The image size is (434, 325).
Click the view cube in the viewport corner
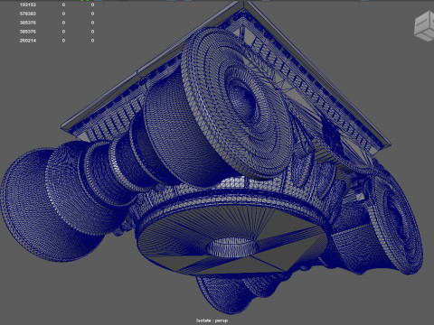(x=424, y=26)
